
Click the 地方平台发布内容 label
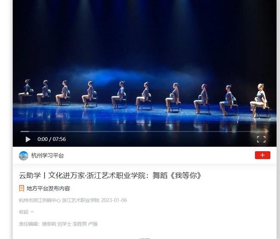(x=48, y=189)
